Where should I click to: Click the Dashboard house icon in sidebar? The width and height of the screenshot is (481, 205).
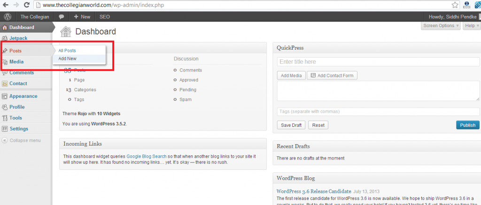5,28
